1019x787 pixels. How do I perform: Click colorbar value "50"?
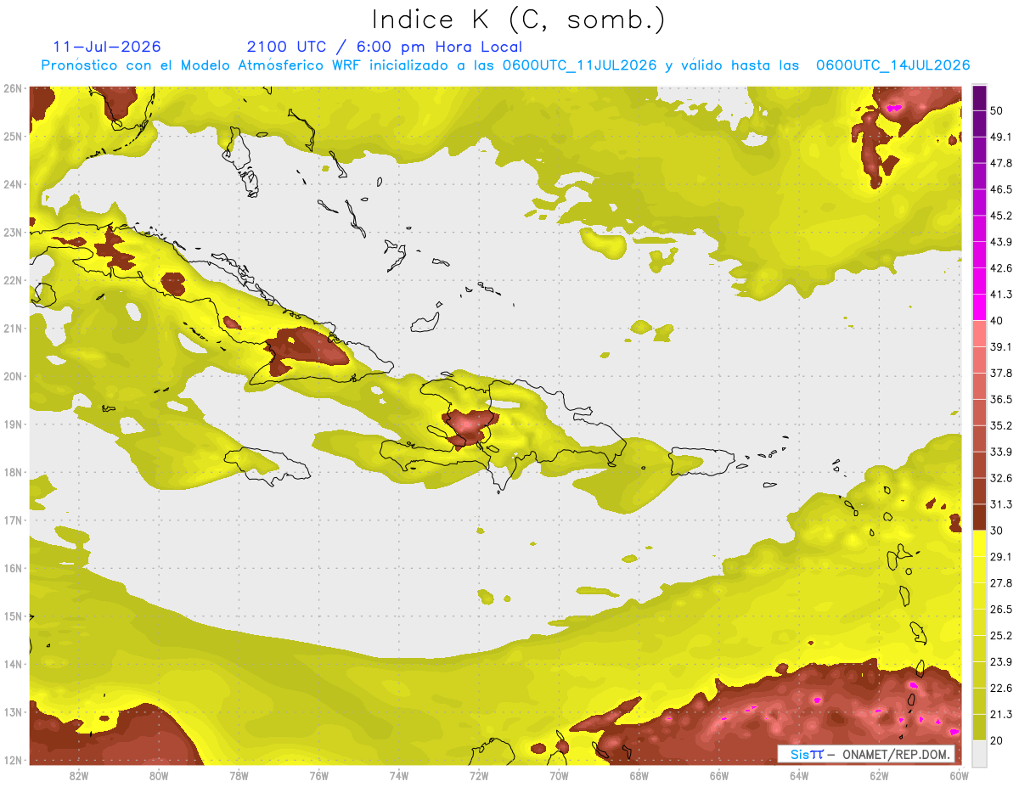(x=996, y=111)
